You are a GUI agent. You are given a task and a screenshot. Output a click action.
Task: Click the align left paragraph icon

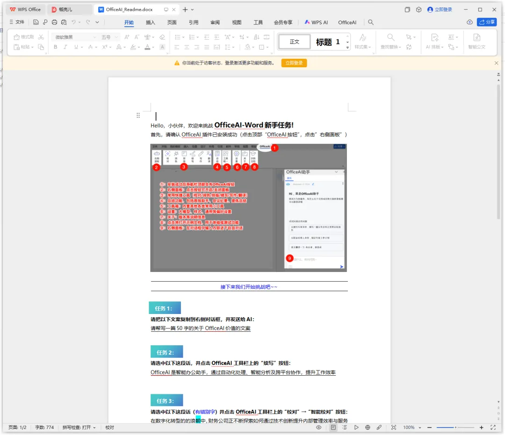pos(177,47)
